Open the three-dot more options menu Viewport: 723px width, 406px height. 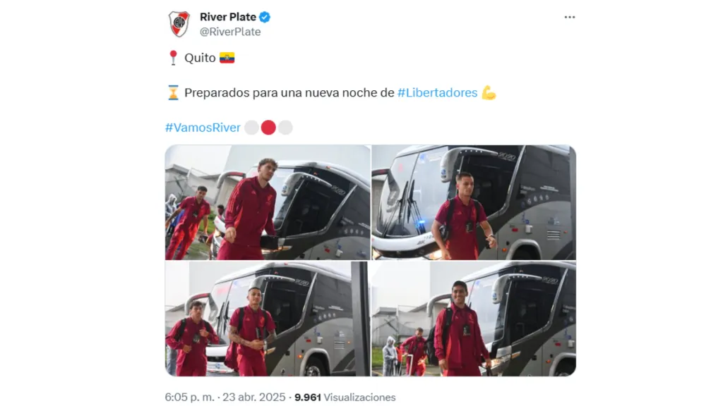pos(570,17)
